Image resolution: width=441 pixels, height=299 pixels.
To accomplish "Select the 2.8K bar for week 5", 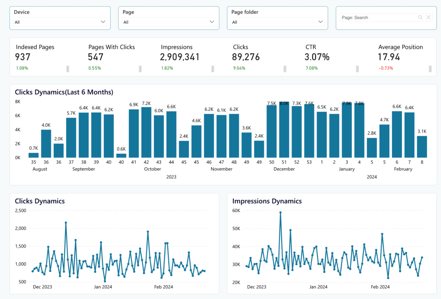I will [x=372, y=148].
